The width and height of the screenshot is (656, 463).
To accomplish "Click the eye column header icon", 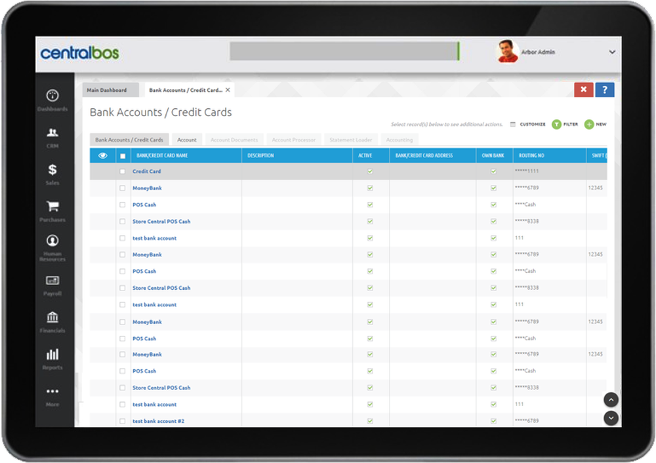I will 102,155.
